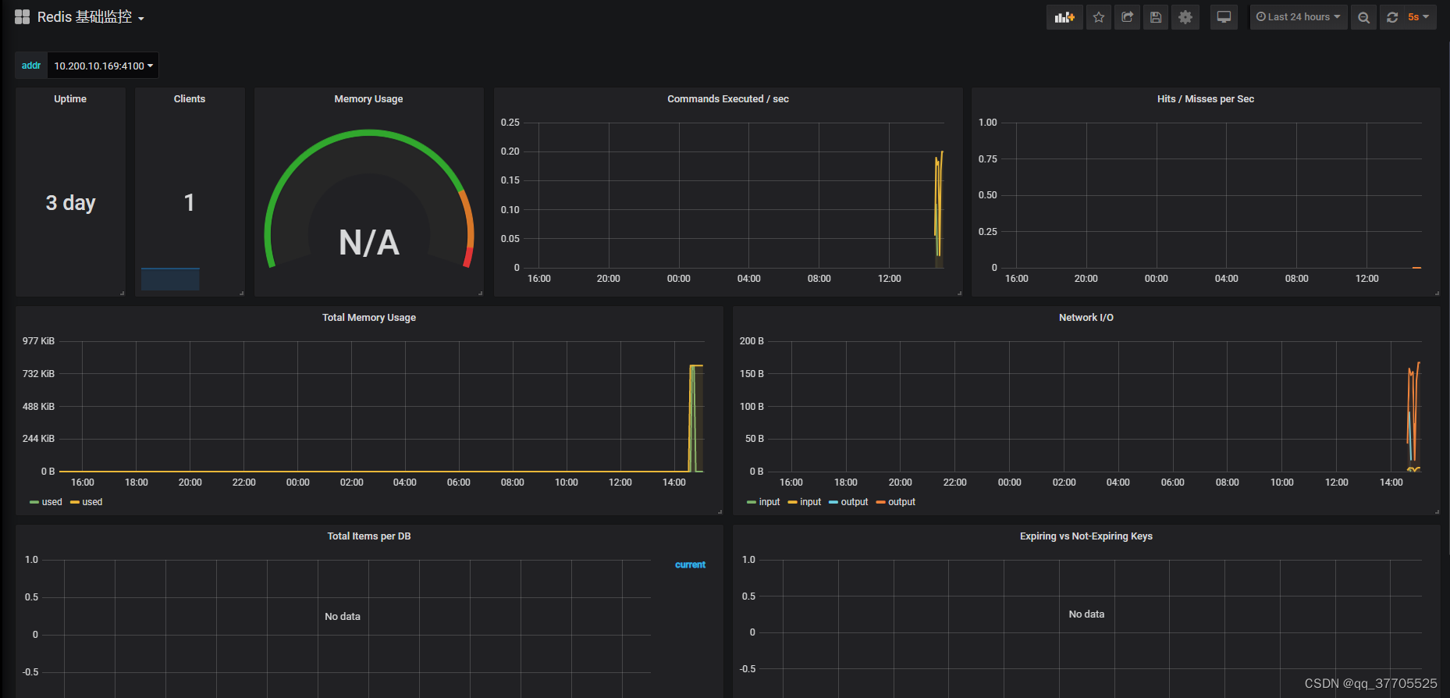Open the Uptime panel title menu
1450x698 pixels.
pyautogui.click(x=70, y=99)
